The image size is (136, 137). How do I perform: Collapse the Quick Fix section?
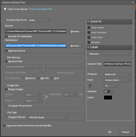(88, 22)
